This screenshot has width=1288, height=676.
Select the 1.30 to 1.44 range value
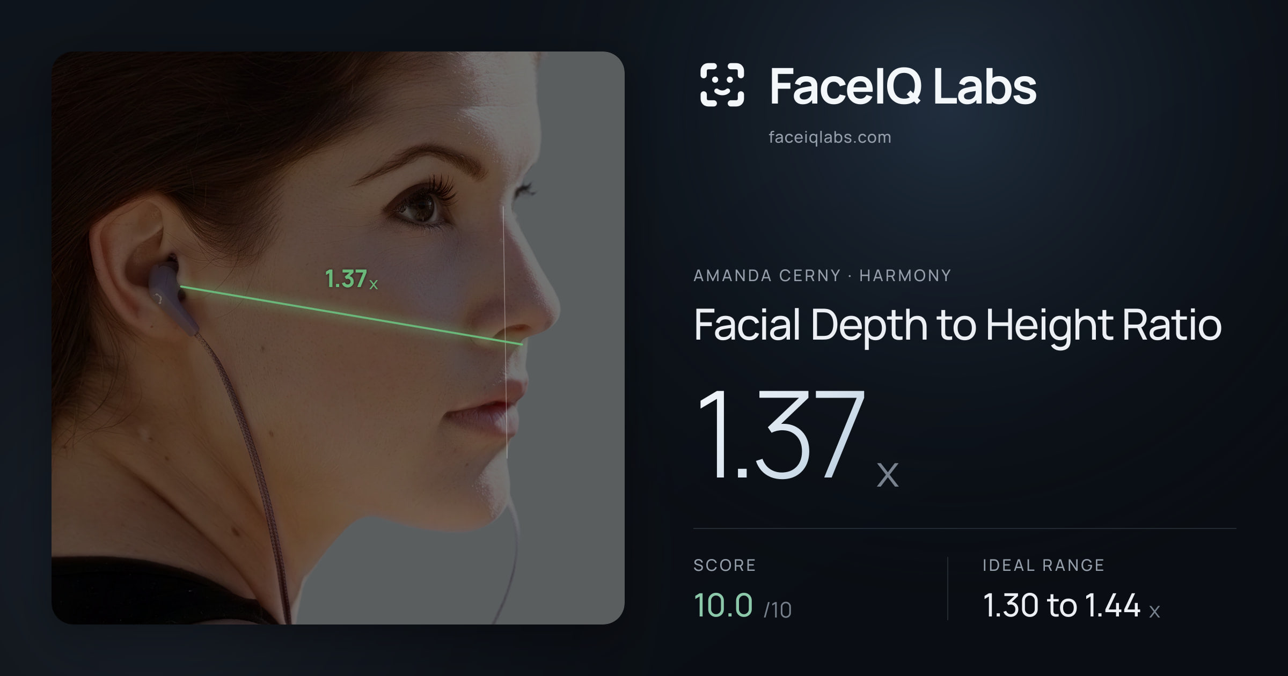pos(1062,605)
